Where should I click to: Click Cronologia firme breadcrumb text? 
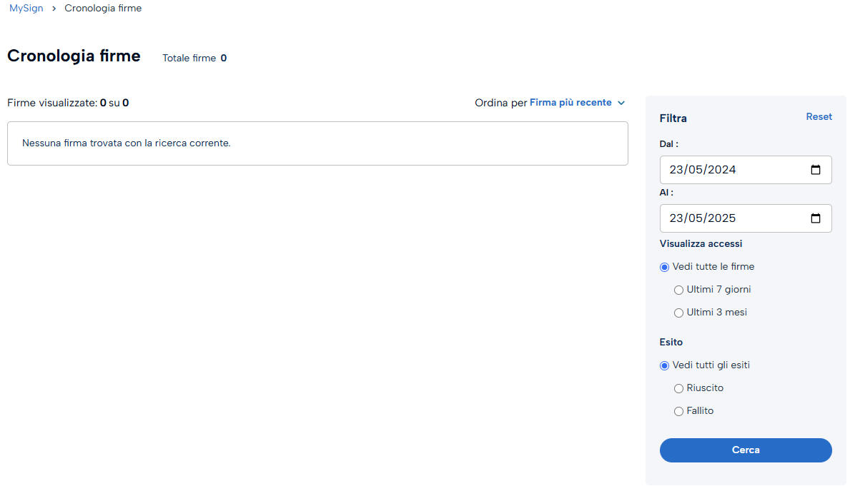coord(103,9)
